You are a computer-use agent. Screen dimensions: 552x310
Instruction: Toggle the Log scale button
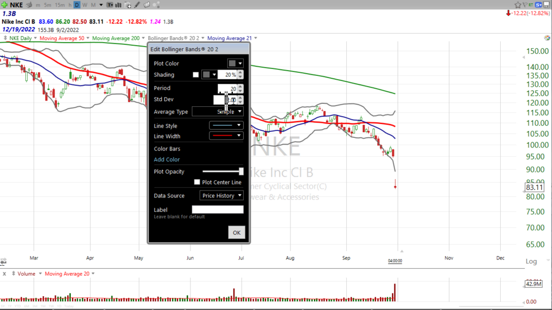(x=532, y=261)
